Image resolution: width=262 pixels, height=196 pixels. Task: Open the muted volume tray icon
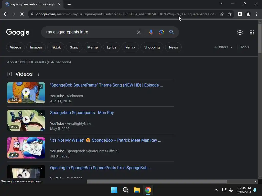pyautogui.click(x=231, y=190)
